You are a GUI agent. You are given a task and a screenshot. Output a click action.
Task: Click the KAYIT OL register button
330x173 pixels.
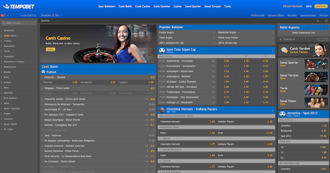click(321, 6)
